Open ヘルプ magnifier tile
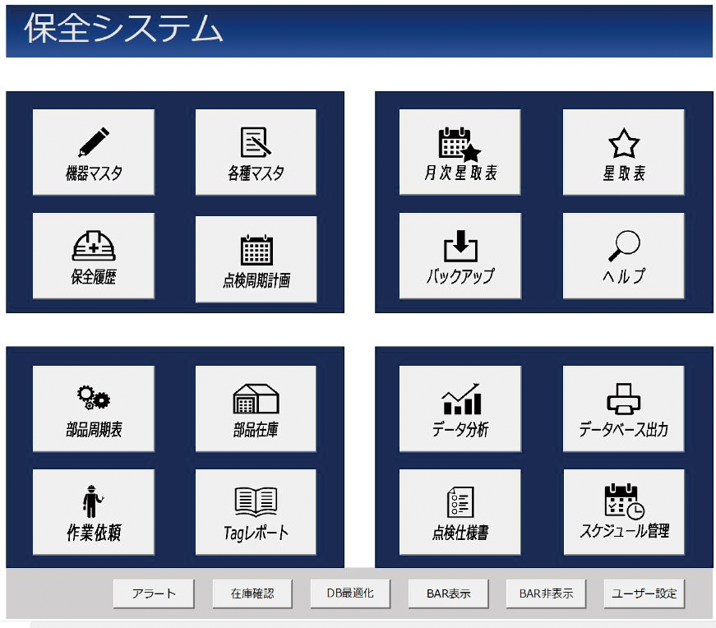This screenshot has height=628, width=716. pos(623,256)
